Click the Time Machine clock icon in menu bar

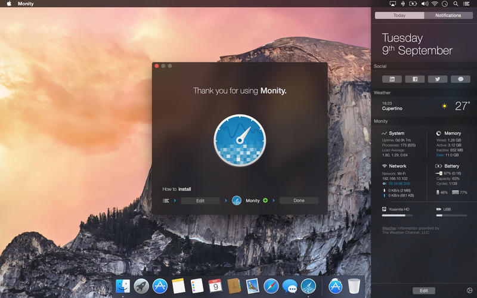point(445,4)
